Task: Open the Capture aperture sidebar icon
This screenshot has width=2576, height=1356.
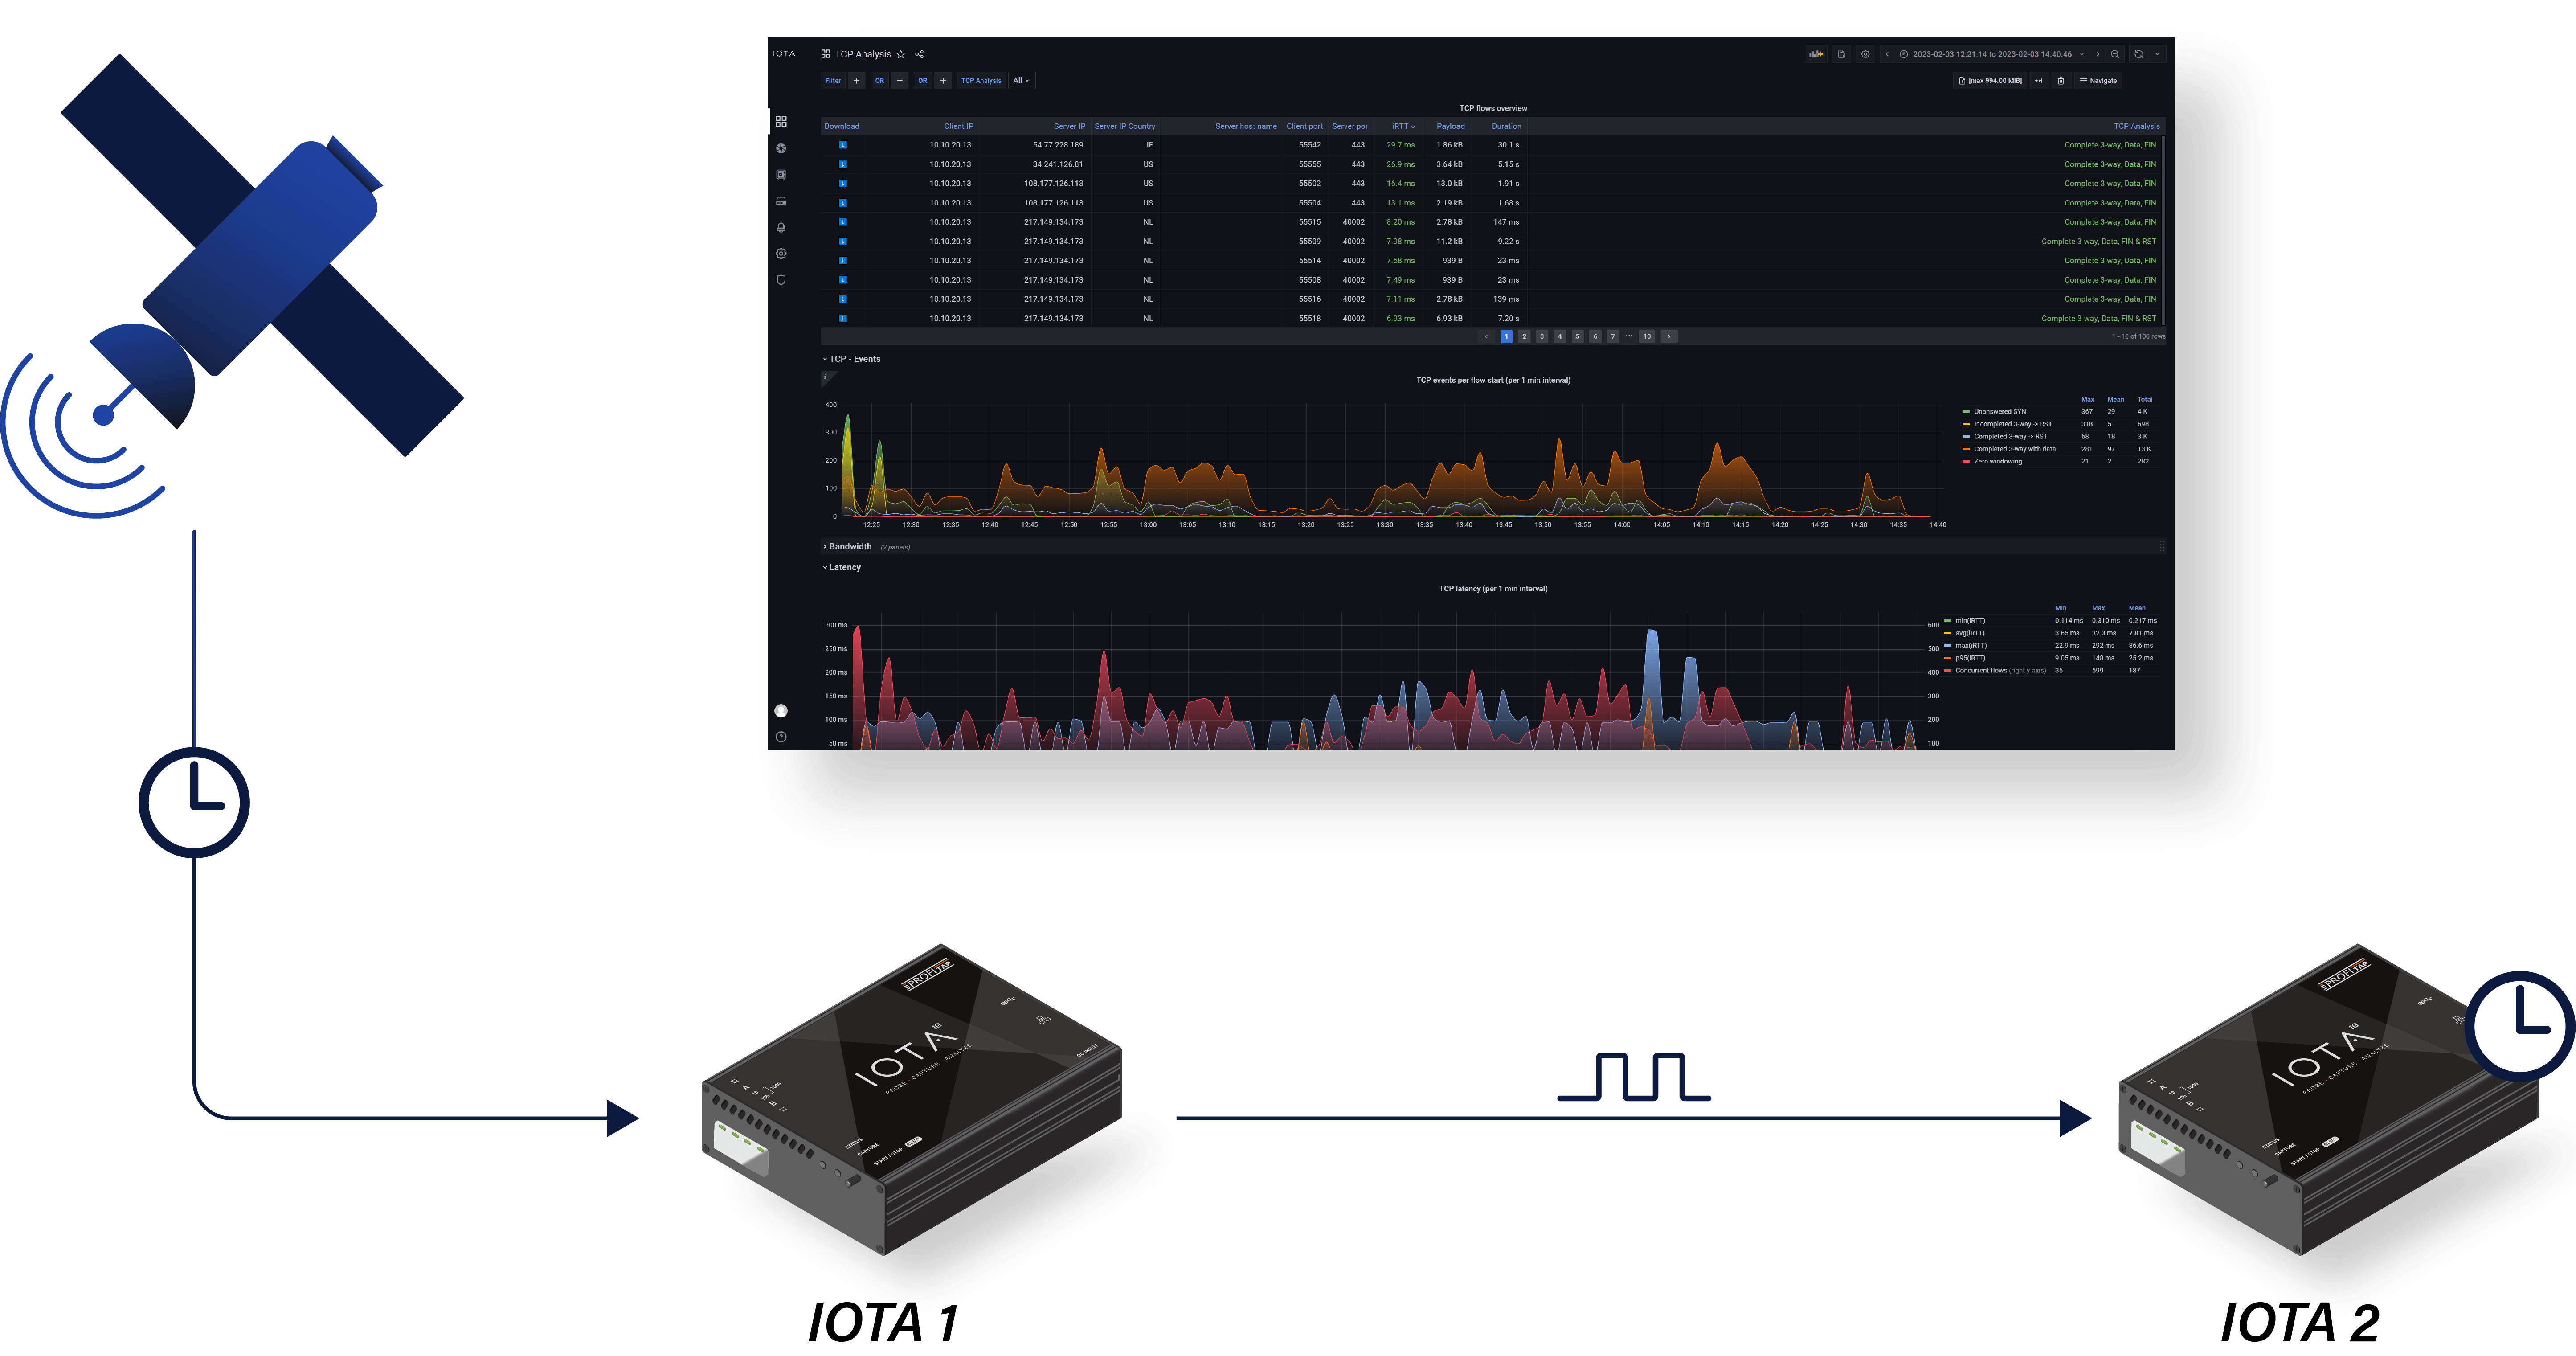Action: [781, 148]
